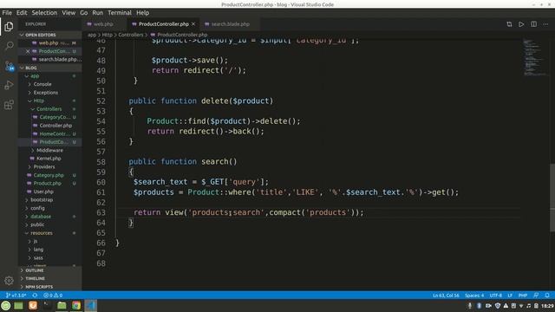Click the Run file play icon
The image size is (555, 312).
[x=521, y=24]
